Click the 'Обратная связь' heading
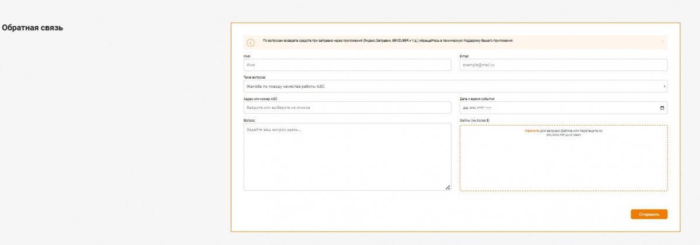The width and height of the screenshot is (700, 245). 33,28
